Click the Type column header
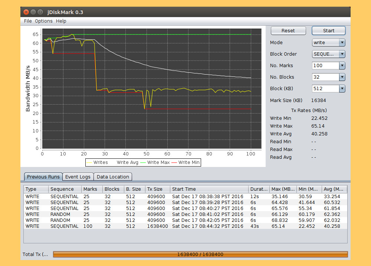 36,189
